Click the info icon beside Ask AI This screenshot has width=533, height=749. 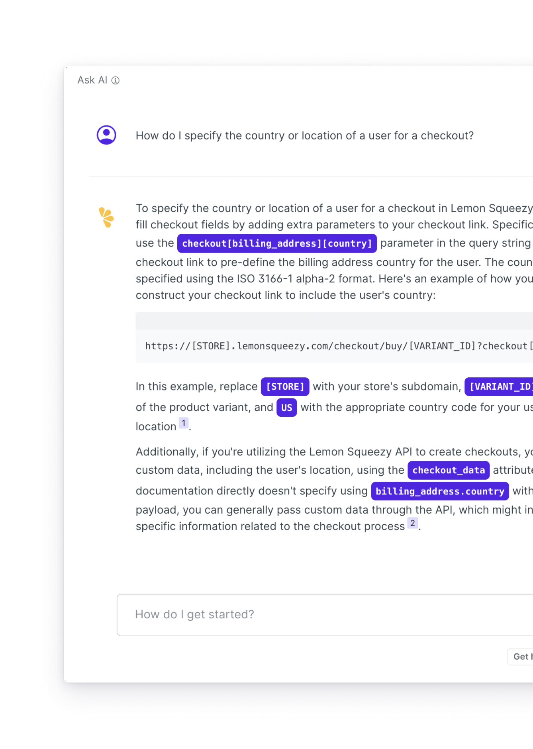tap(116, 80)
